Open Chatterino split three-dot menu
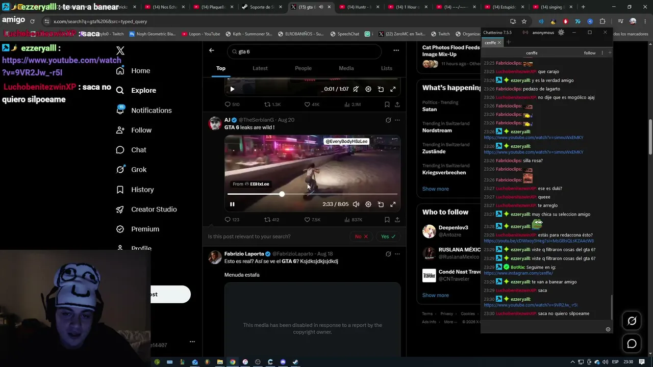 tap(602, 53)
